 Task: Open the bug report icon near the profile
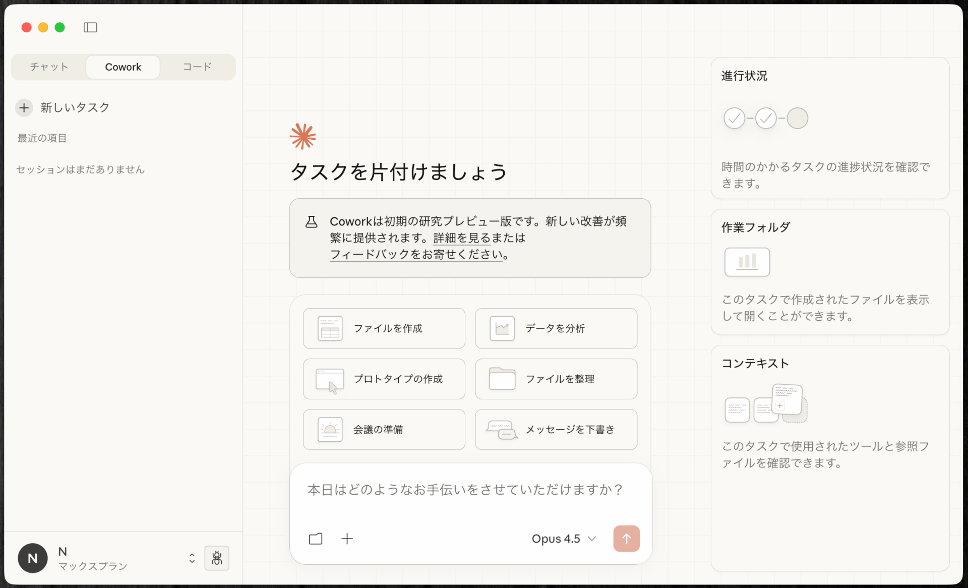(217, 558)
